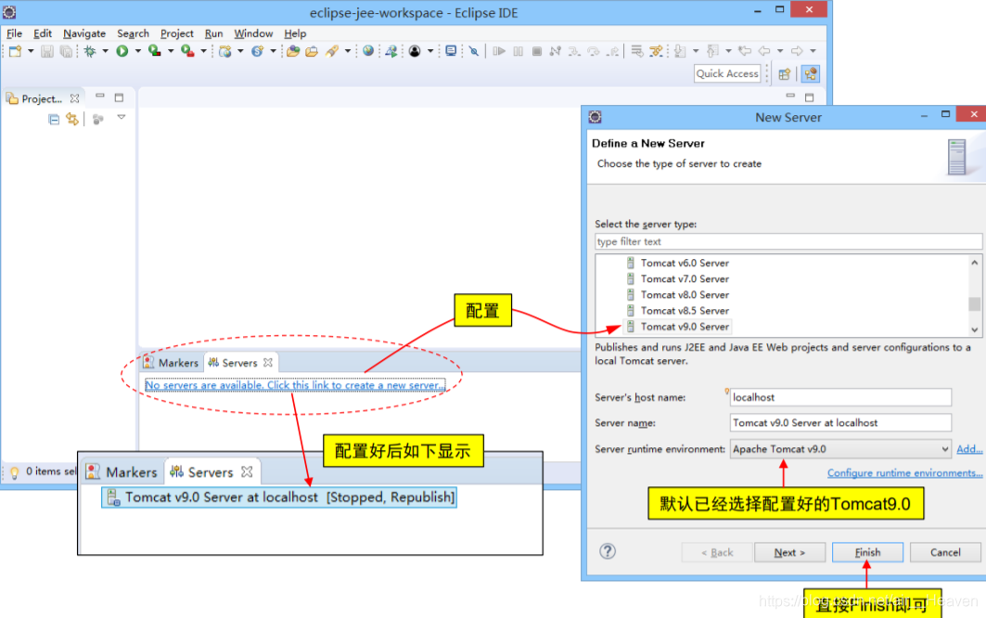
Task: Click the Launch Web Service explorer icon
Action: (x=391, y=52)
